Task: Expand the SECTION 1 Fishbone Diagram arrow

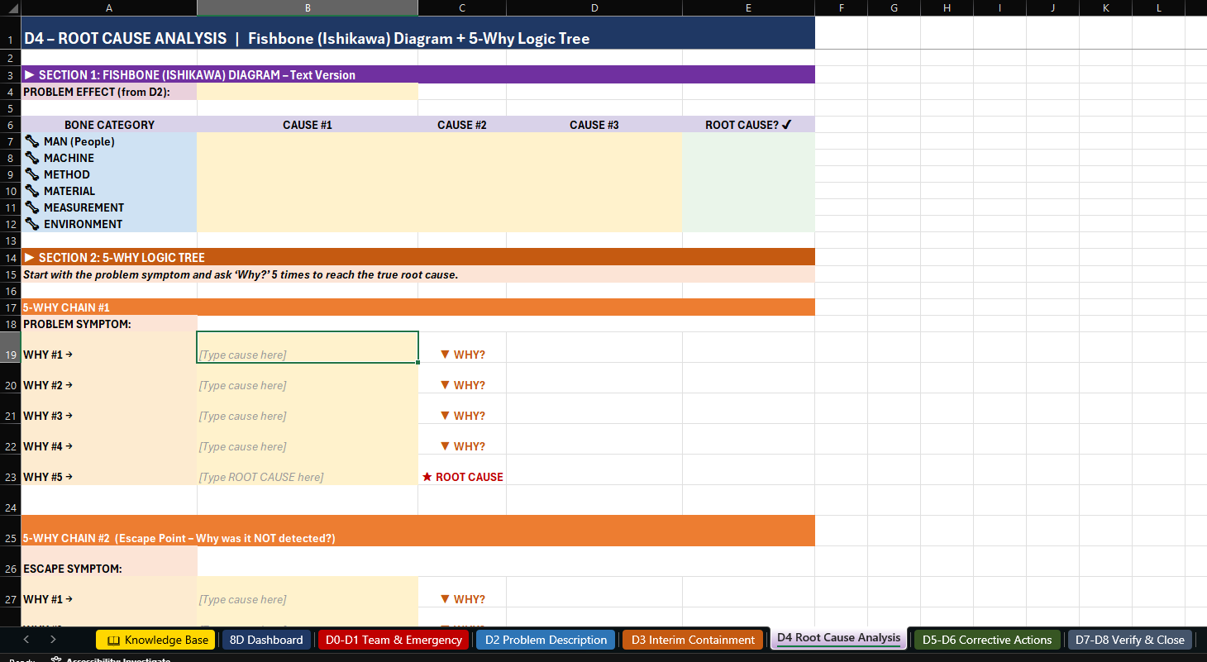Action: [x=30, y=74]
